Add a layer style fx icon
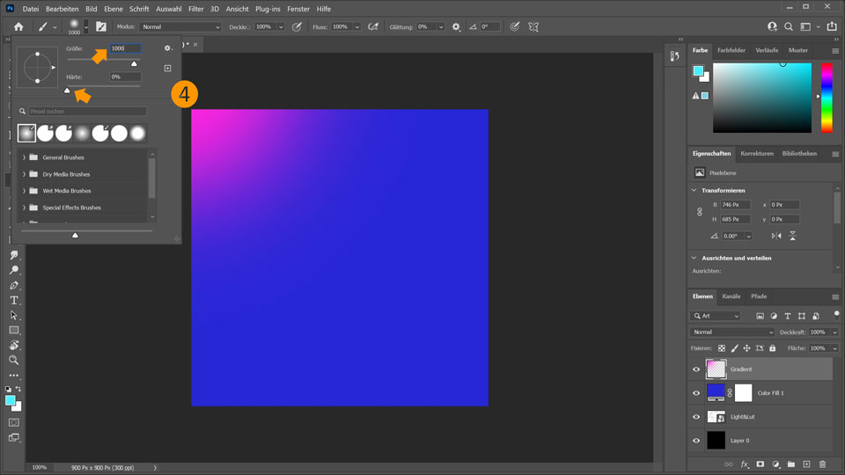This screenshot has width=845, height=475. click(745, 464)
